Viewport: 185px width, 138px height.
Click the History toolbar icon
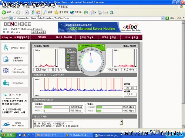(x=86, y=12)
